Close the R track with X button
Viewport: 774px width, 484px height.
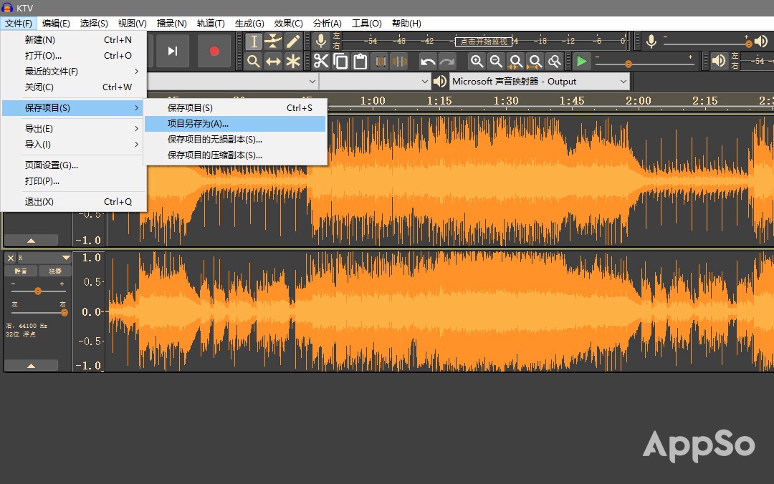click(11, 258)
